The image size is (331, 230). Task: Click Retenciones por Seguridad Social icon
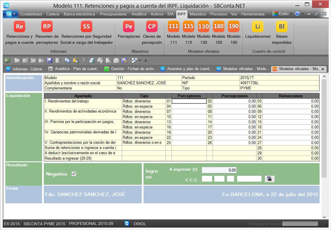86,27
